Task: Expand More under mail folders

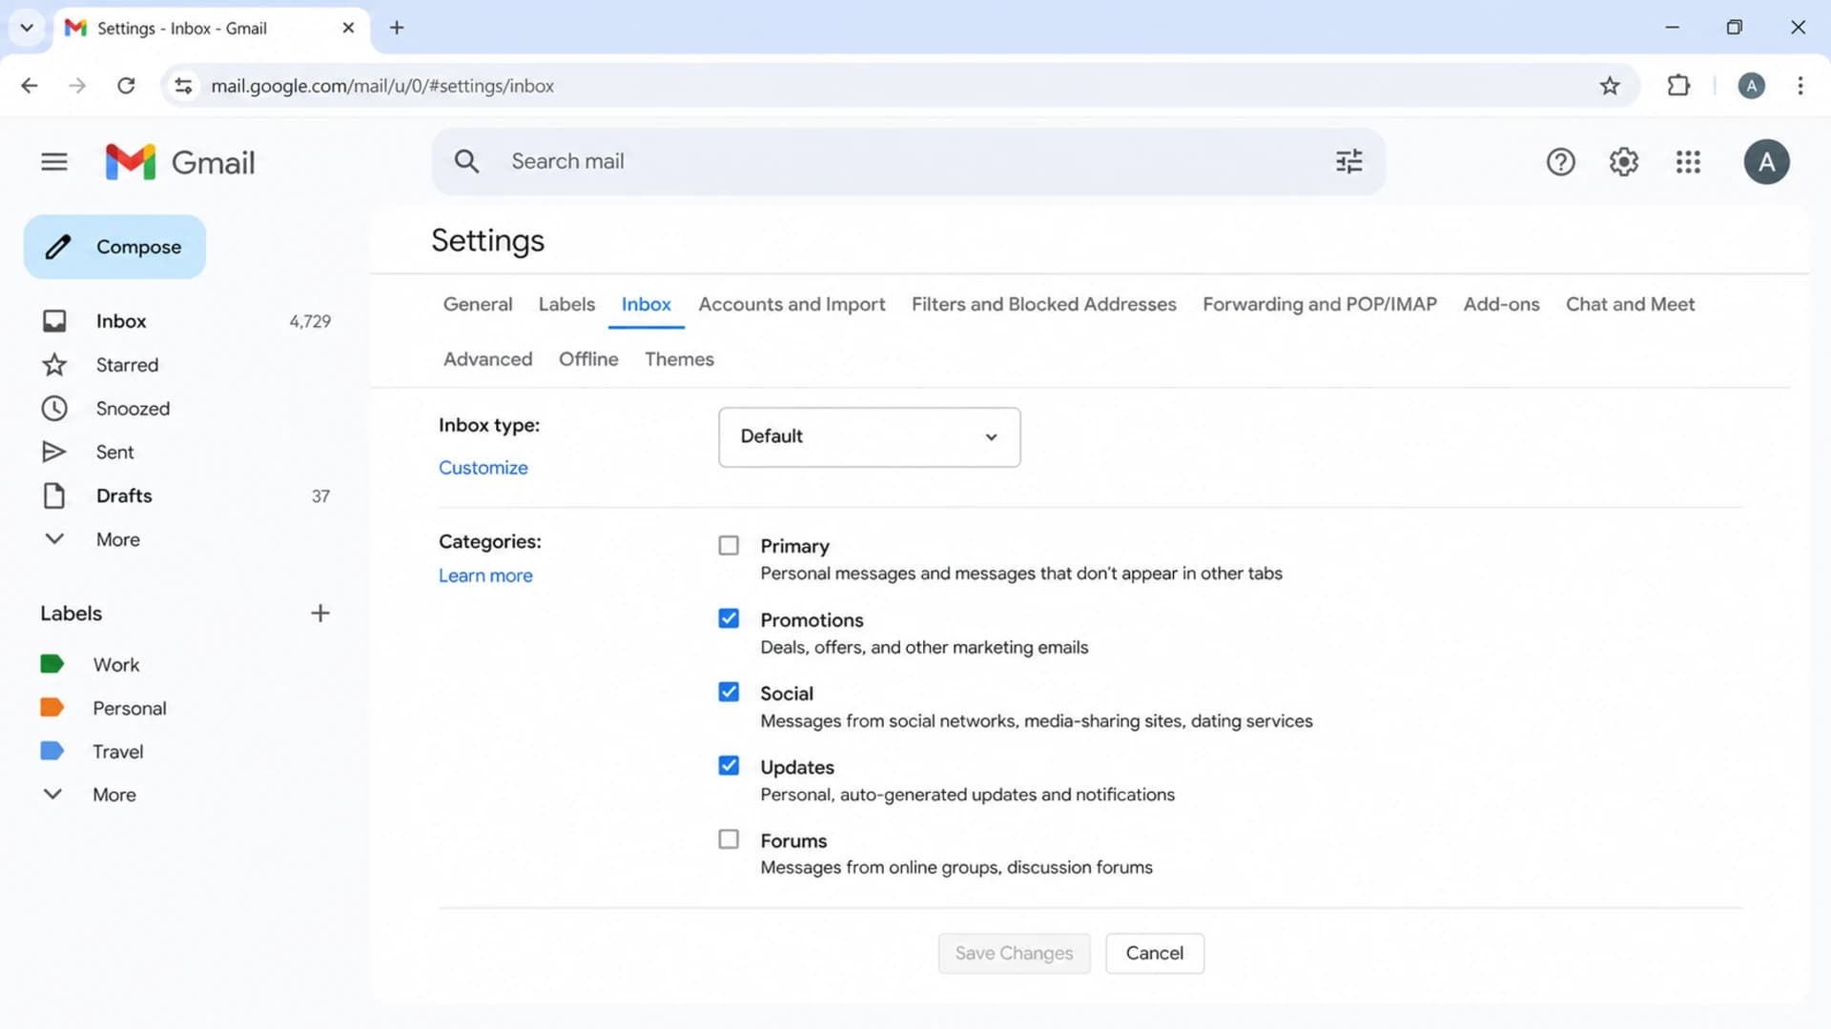Action: 118,539
